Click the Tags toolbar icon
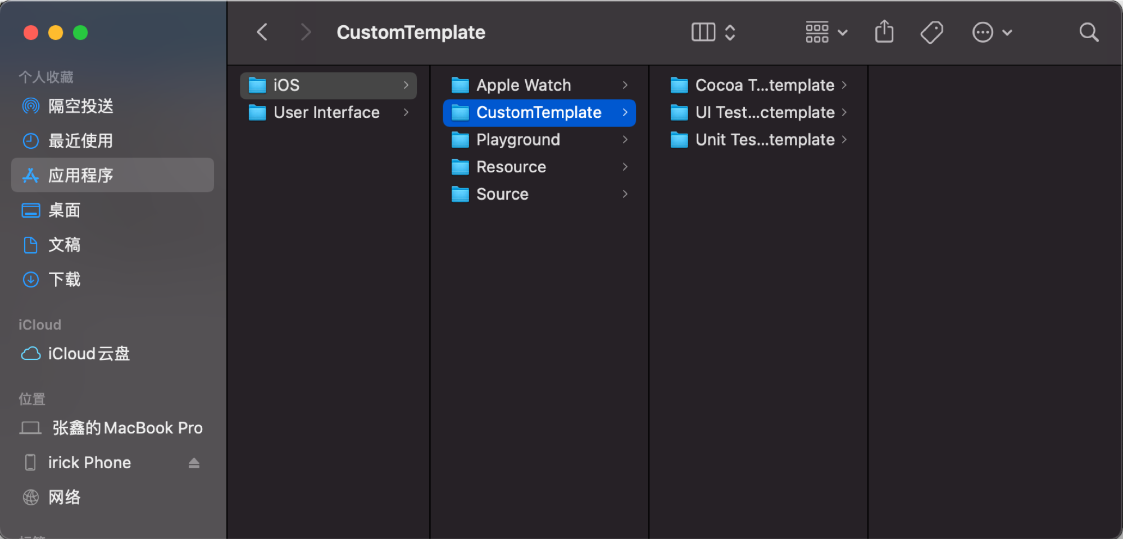Viewport: 1123px width, 539px height. point(931,33)
